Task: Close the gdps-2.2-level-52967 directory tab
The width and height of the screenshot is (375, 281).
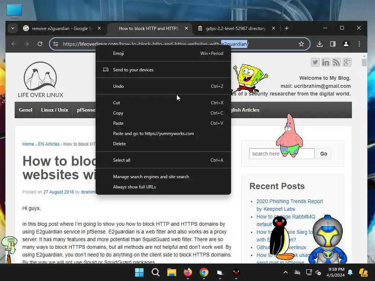Action: [274, 28]
